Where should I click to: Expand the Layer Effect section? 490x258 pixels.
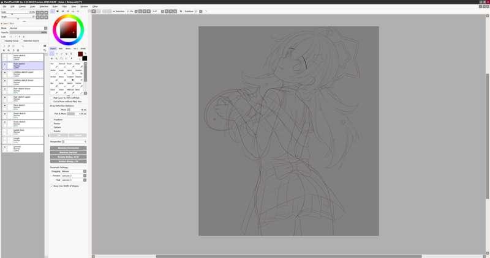[7, 23]
